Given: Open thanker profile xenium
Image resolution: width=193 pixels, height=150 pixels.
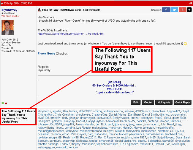Looking at the screenshot, I should [x=73, y=147].
